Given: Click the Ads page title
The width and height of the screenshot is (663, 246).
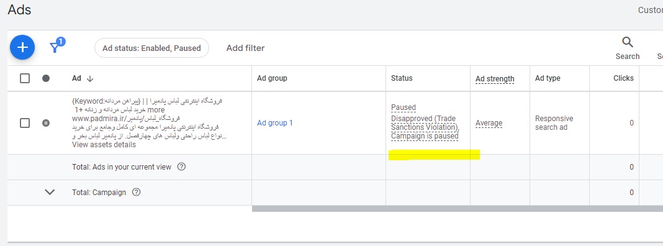Looking at the screenshot, I should tap(19, 9).
